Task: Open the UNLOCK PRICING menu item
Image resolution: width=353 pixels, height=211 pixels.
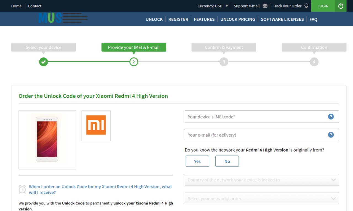Action: pyautogui.click(x=238, y=19)
